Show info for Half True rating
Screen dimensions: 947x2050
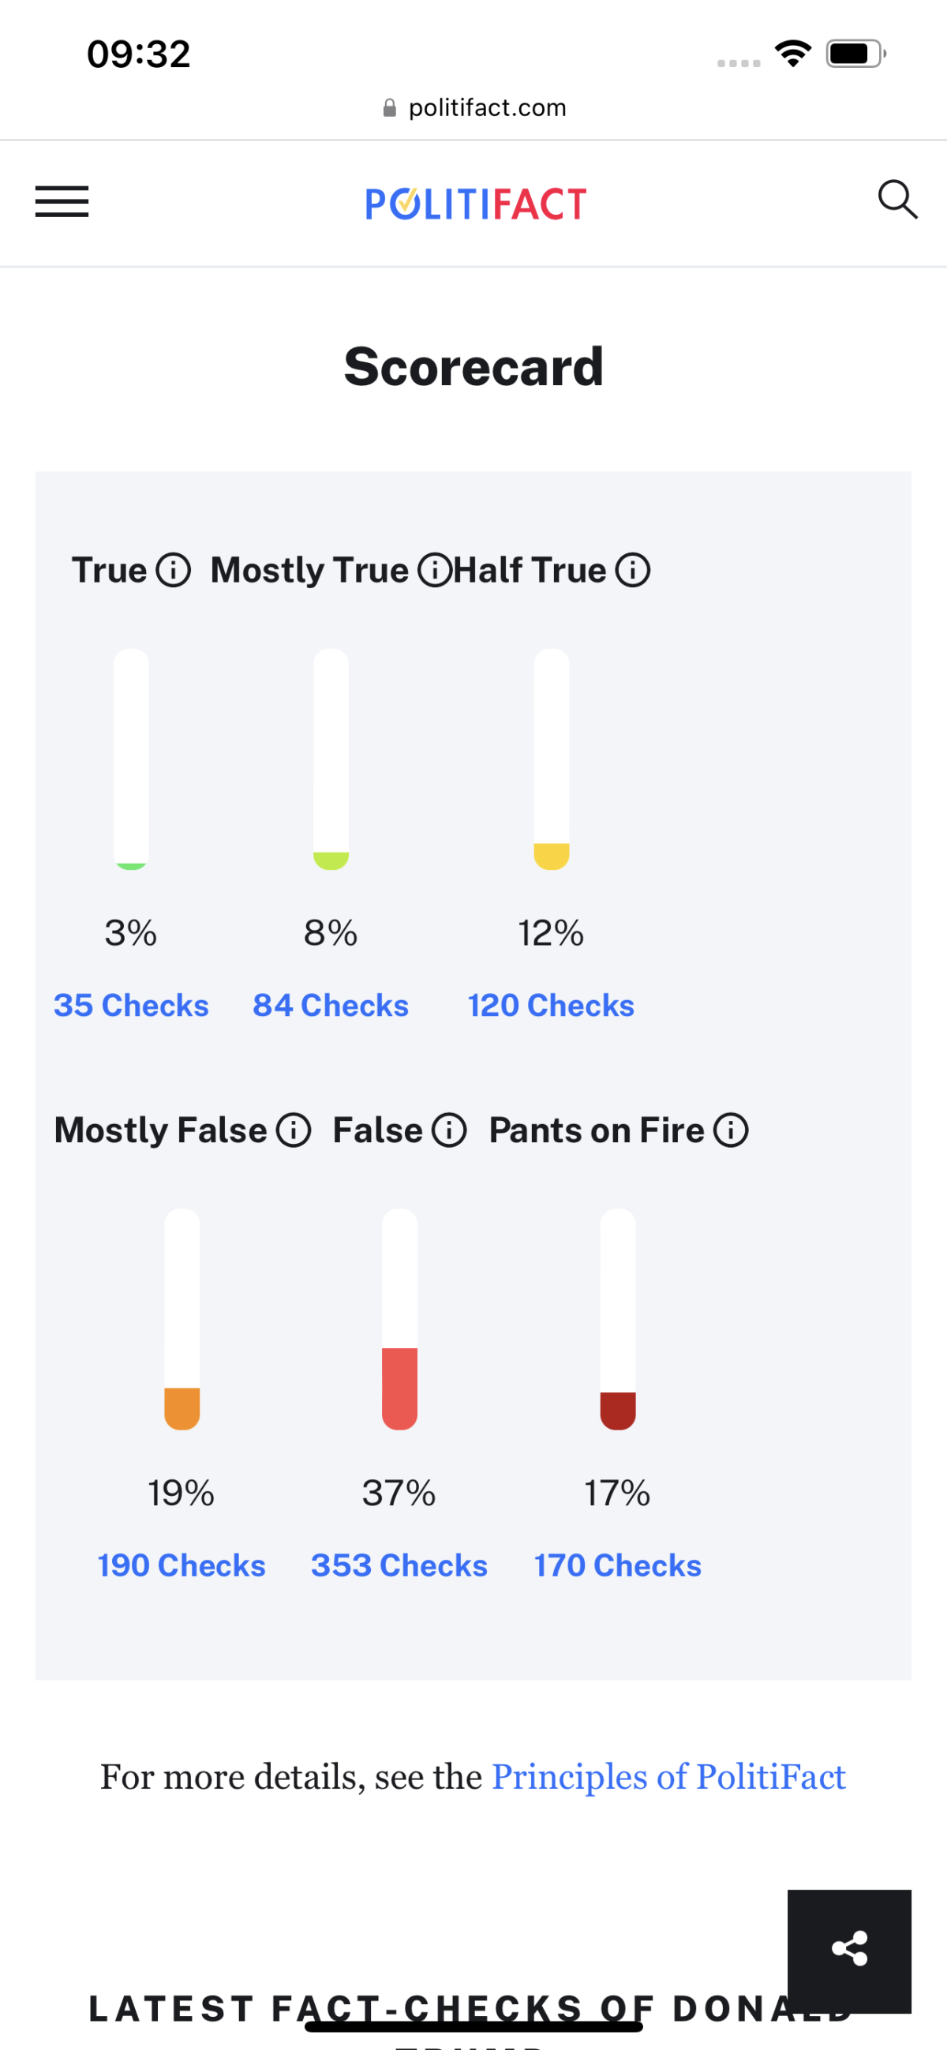634,571
